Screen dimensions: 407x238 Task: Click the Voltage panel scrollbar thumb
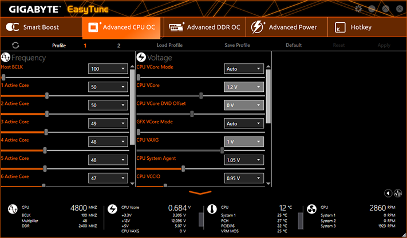[x=268, y=96]
